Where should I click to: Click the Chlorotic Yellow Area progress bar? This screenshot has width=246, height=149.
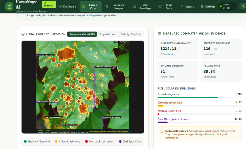[200, 106]
